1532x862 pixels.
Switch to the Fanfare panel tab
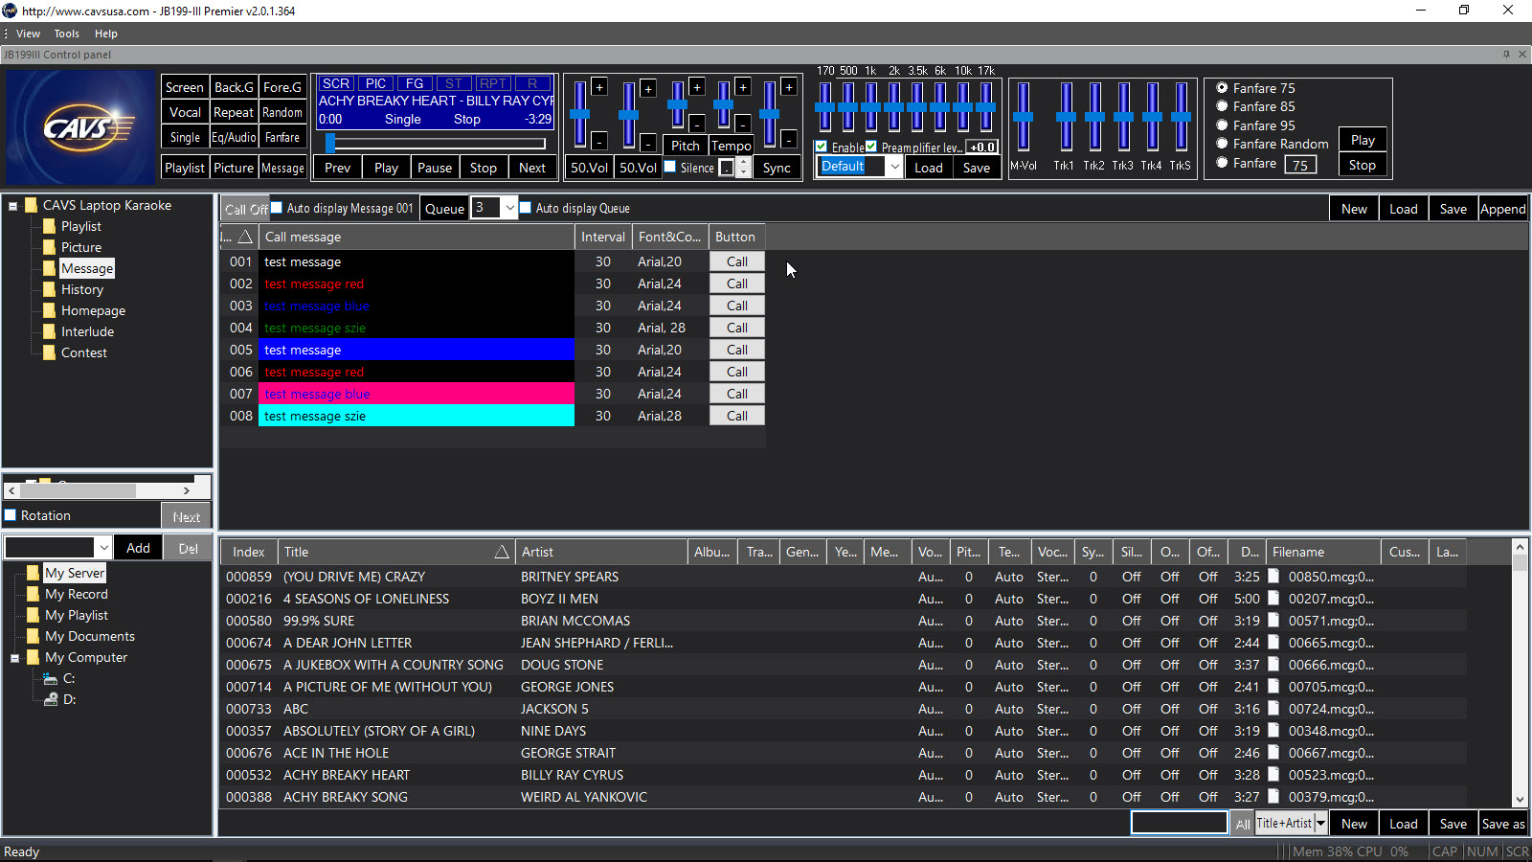click(282, 137)
